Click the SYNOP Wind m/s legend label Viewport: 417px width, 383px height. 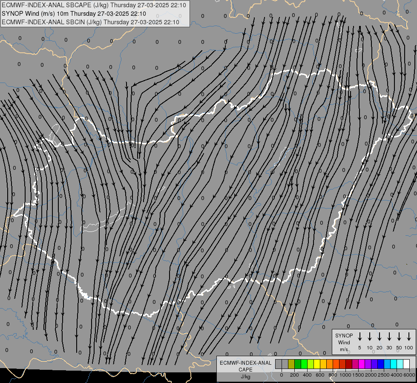[344, 343]
